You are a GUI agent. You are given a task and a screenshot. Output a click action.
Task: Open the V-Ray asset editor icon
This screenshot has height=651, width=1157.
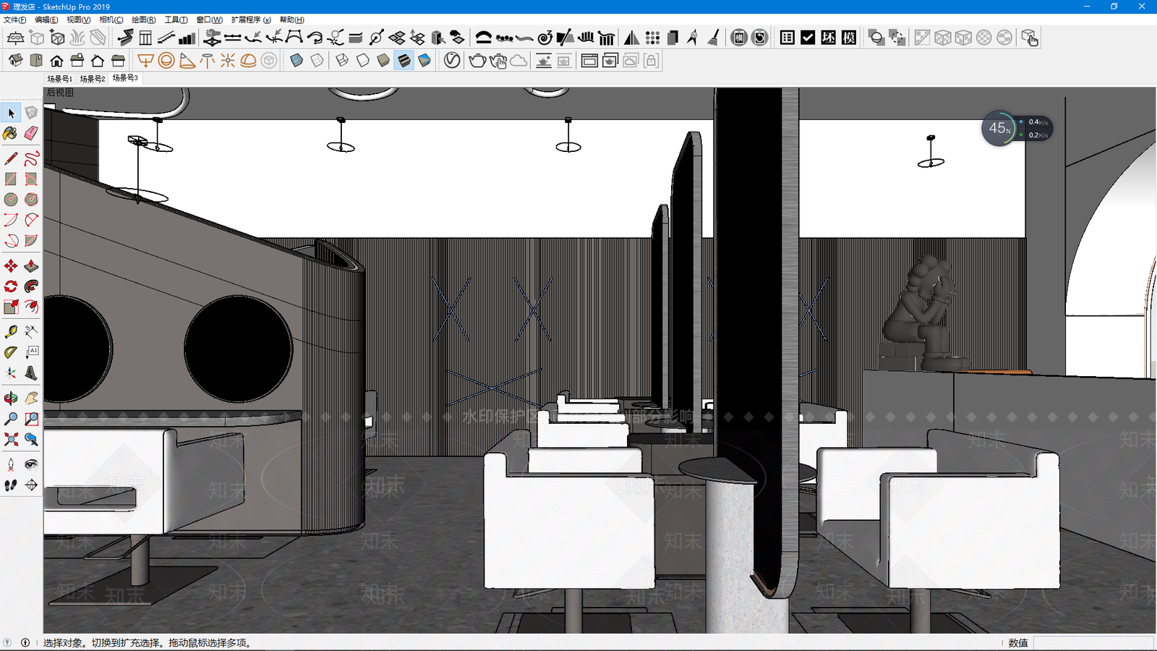point(452,61)
